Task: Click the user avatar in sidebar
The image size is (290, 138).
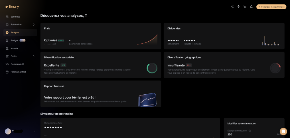Action: point(8,131)
